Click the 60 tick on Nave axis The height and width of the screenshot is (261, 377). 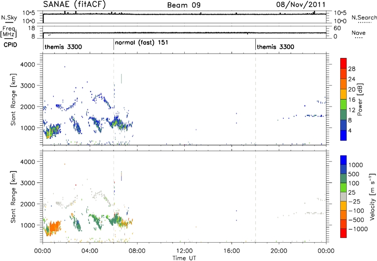tap(337, 28)
